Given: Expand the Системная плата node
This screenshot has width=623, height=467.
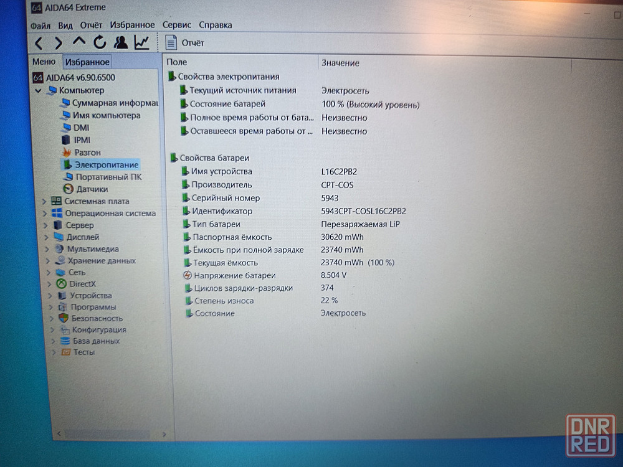Looking at the screenshot, I should 44,201.
